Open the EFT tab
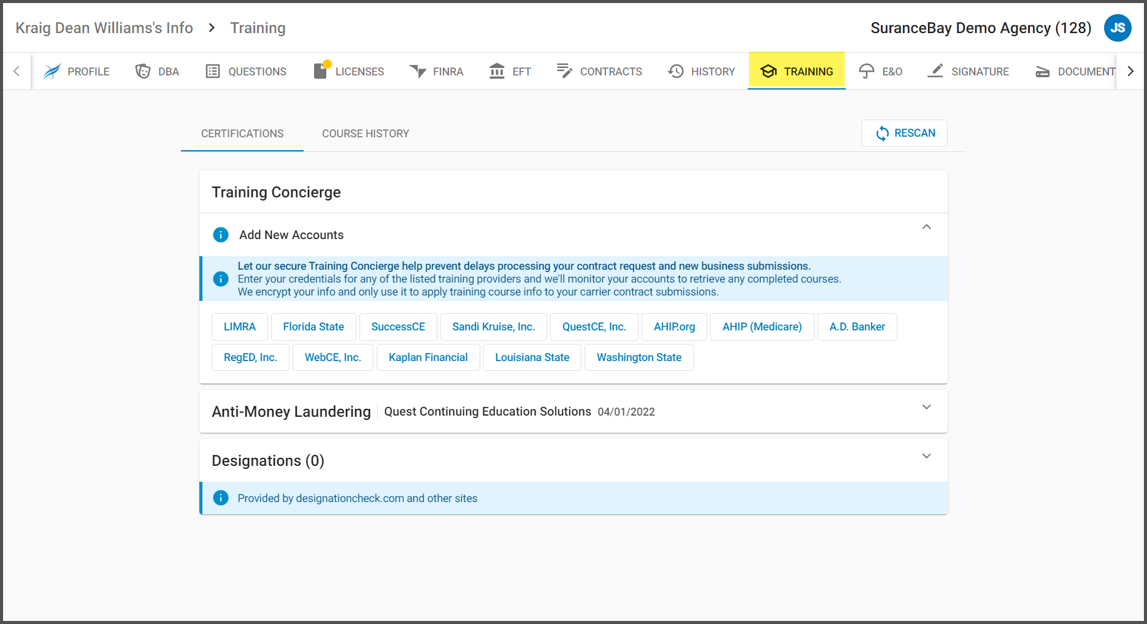The width and height of the screenshot is (1147, 624). click(x=510, y=71)
